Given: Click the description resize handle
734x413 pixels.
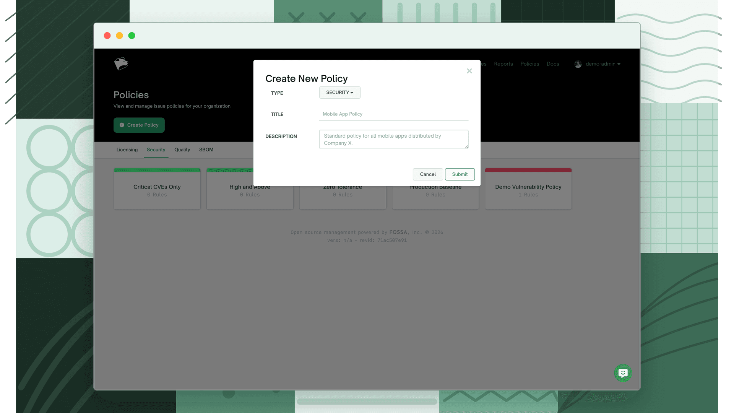Looking at the screenshot, I should click(x=466, y=146).
